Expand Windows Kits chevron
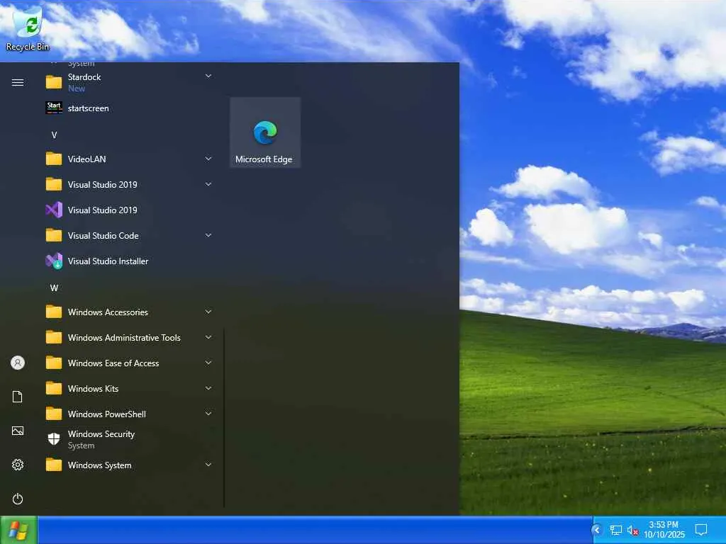The image size is (726, 544). click(208, 388)
